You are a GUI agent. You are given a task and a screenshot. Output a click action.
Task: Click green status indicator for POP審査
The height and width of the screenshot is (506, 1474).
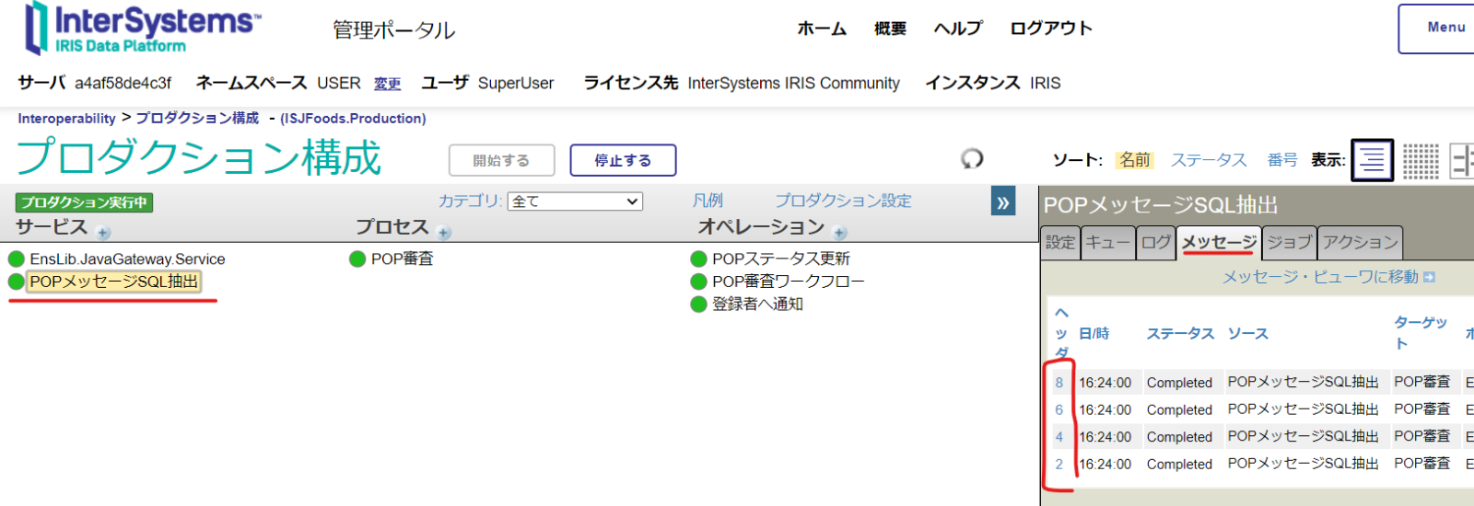click(357, 259)
